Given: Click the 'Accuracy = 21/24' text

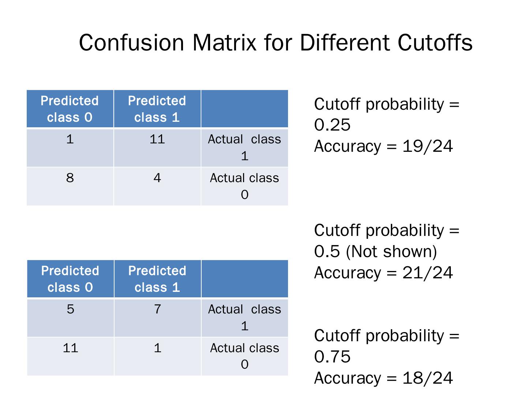Looking at the screenshot, I should click(384, 273).
